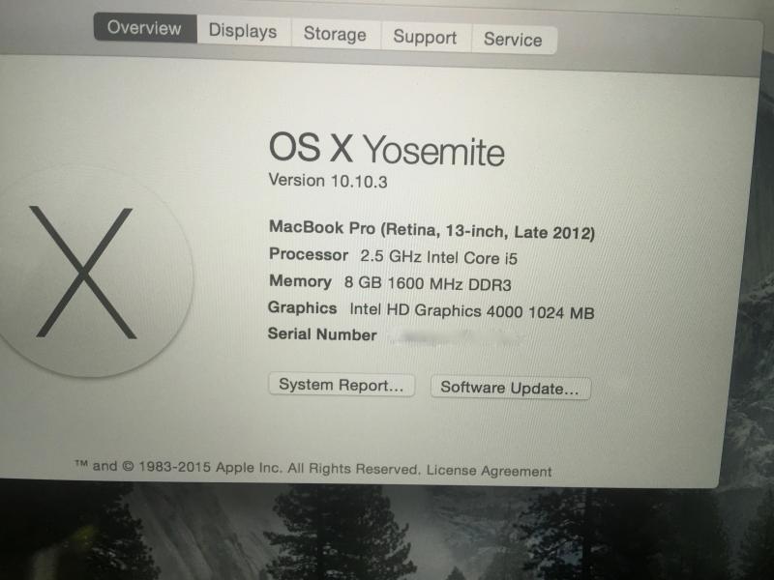
Task: Select the OS X Yosemite title
Action: point(386,149)
